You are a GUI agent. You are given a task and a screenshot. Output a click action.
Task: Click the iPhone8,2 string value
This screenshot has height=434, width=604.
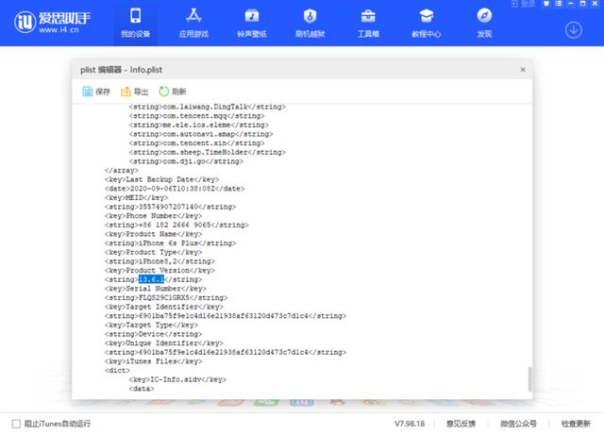click(x=159, y=261)
